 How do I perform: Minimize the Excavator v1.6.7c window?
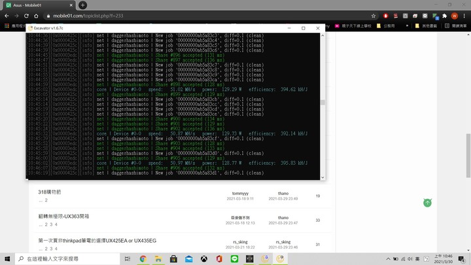coord(289,28)
